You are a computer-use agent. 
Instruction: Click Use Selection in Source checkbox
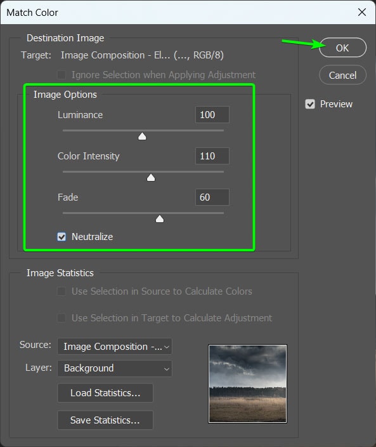(x=62, y=291)
